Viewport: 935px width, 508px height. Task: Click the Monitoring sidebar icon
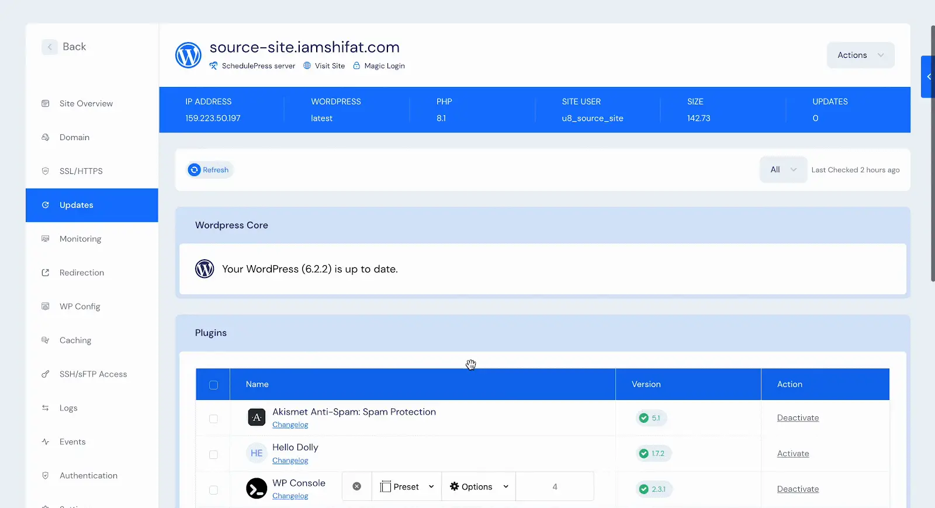pos(46,239)
